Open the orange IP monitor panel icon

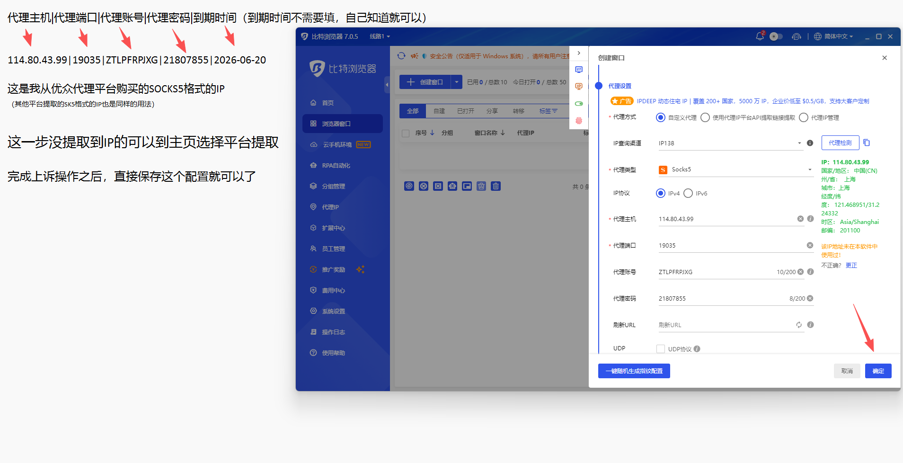[579, 87]
